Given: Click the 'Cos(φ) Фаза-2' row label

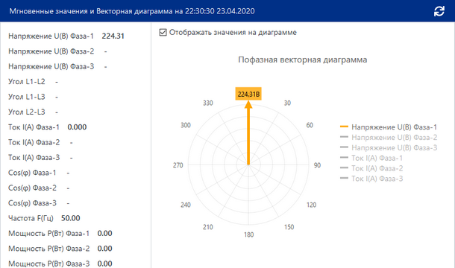Looking at the screenshot, I should pos(32,188).
